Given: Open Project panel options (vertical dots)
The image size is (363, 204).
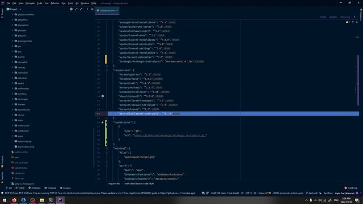Looking at the screenshot, I should (x=87, y=9).
